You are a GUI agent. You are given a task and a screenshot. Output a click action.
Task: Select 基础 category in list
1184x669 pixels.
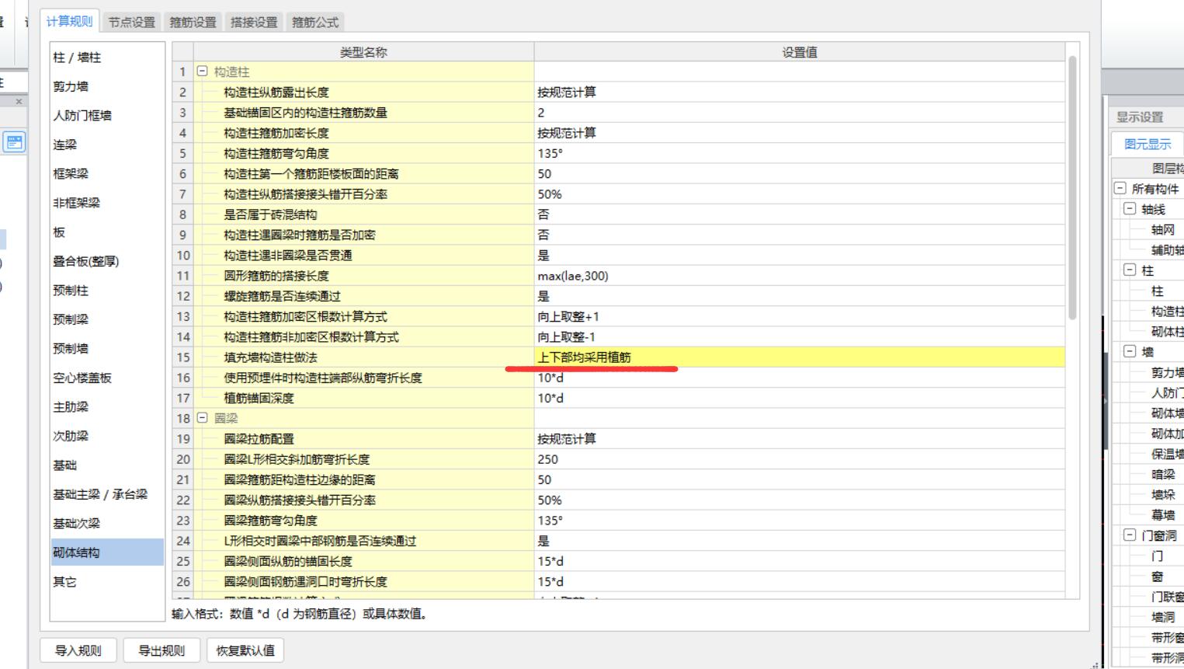click(108, 465)
